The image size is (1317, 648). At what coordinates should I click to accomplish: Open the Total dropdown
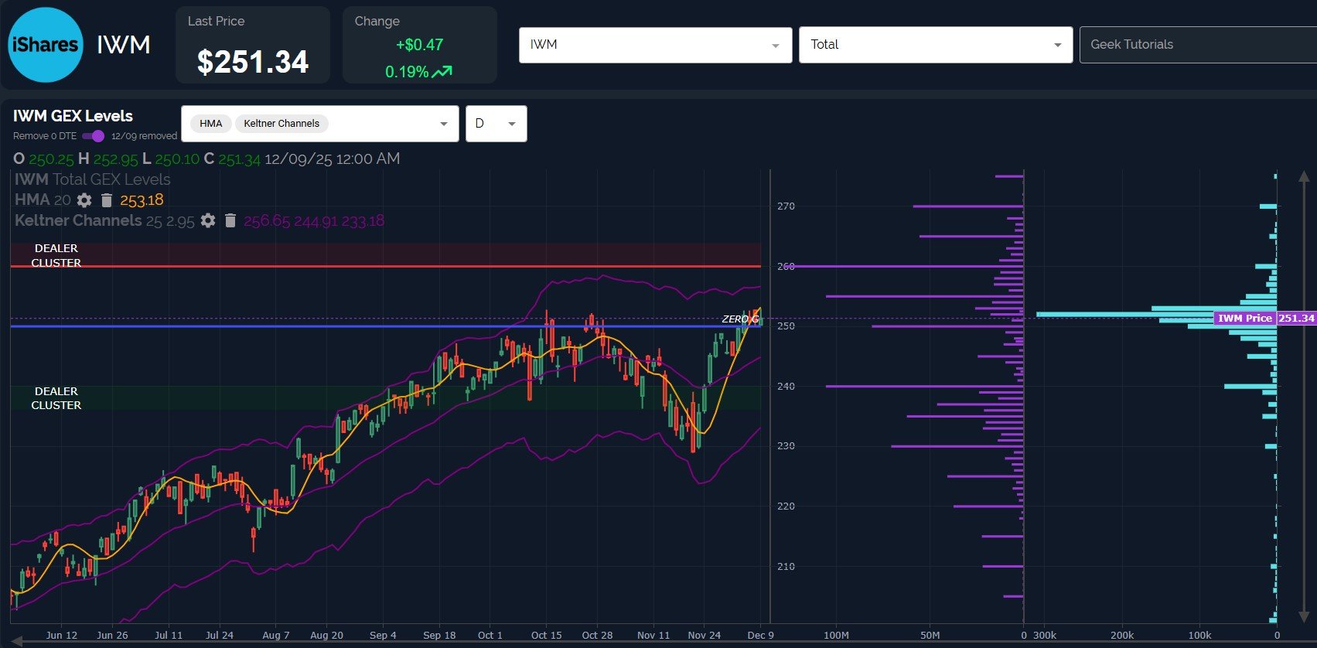click(935, 45)
